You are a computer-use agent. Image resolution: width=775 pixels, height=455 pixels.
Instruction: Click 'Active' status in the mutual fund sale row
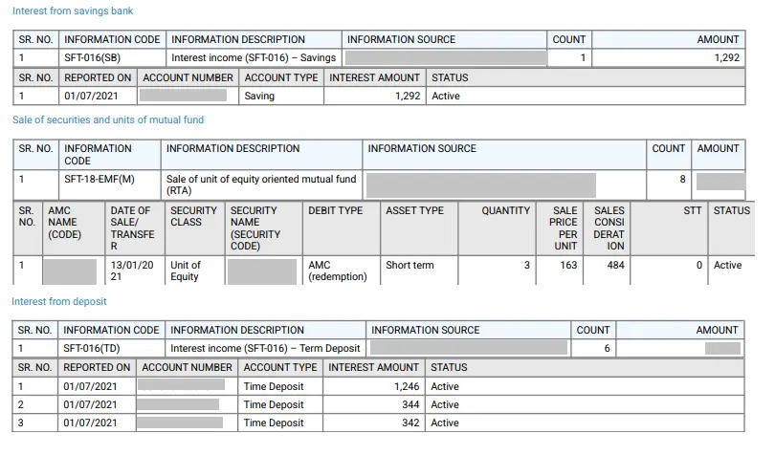coord(727,266)
